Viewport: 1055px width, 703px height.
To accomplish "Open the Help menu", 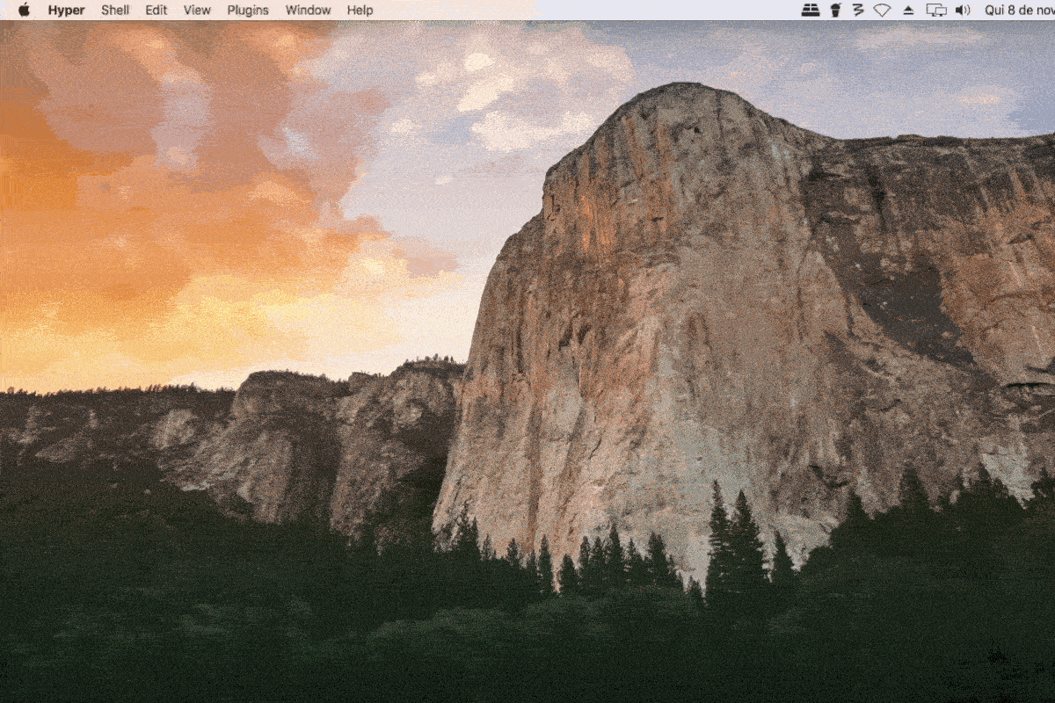I will coord(360,11).
